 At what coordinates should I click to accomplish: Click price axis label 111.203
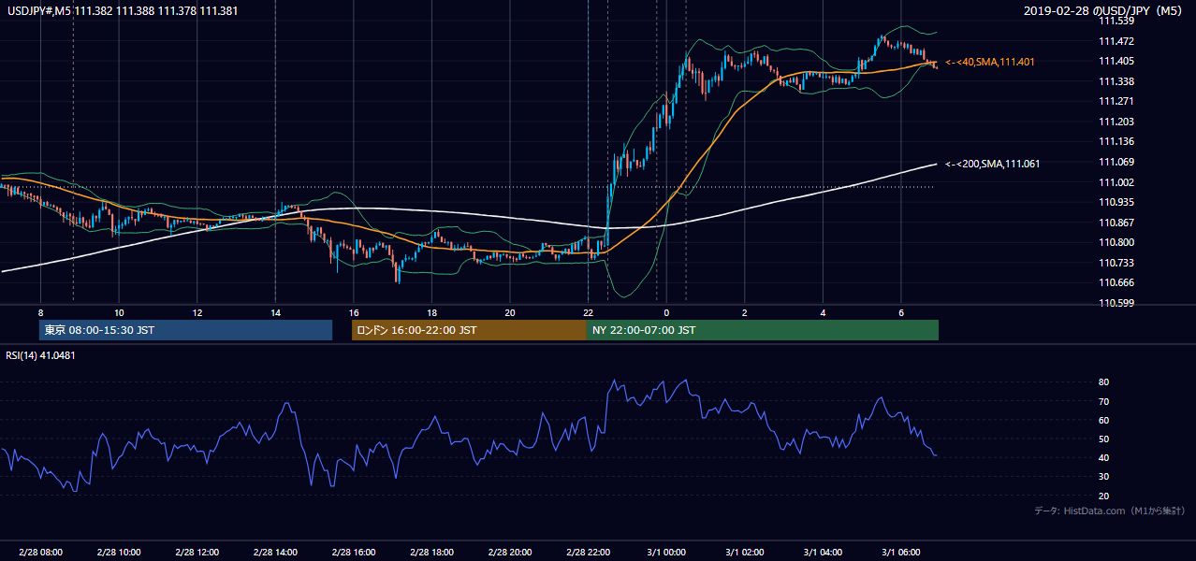click(x=1117, y=122)
